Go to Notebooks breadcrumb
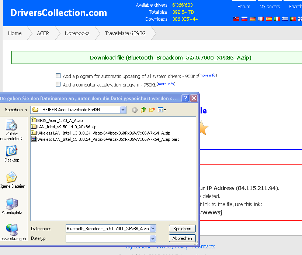The height and width of the screenshot is (255, 302). pyautogui.click(x=77, y=33)
